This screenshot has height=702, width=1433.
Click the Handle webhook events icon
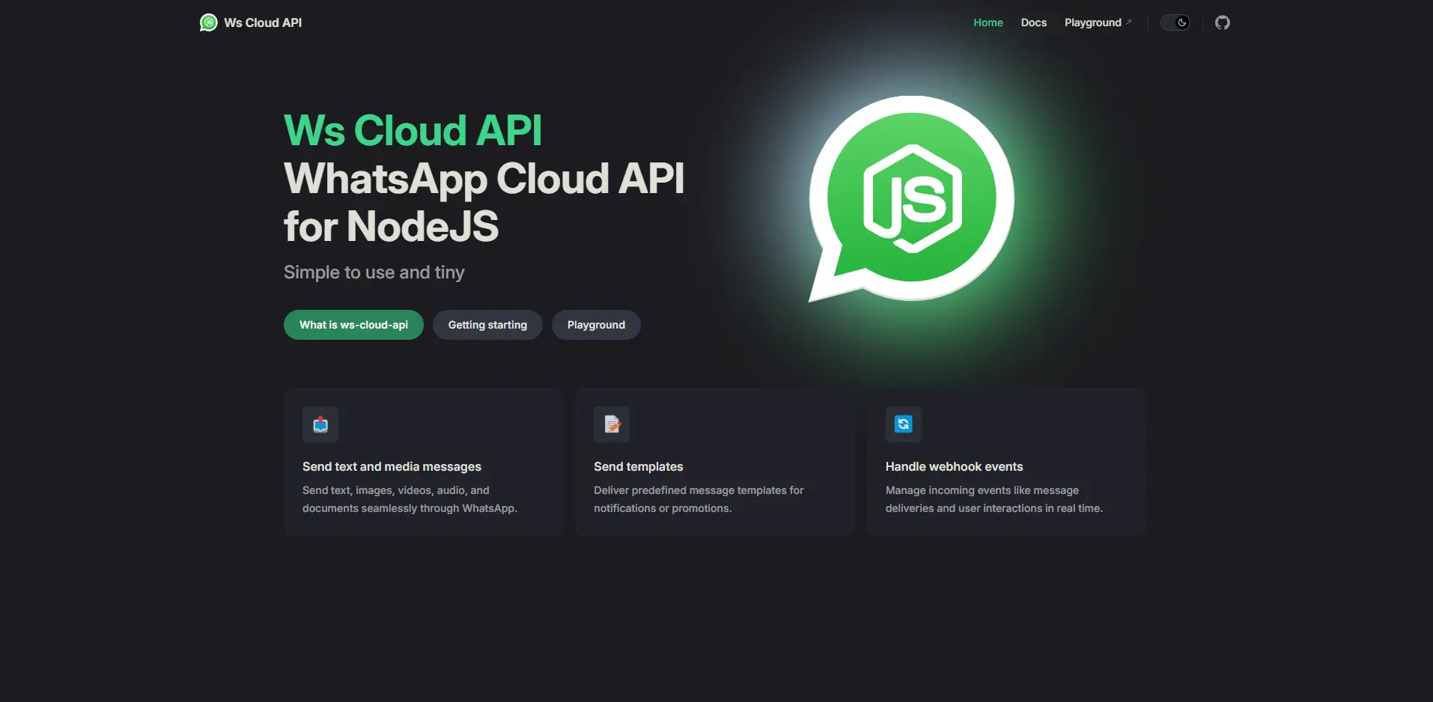pyautogui.click(x=903, y=424)
